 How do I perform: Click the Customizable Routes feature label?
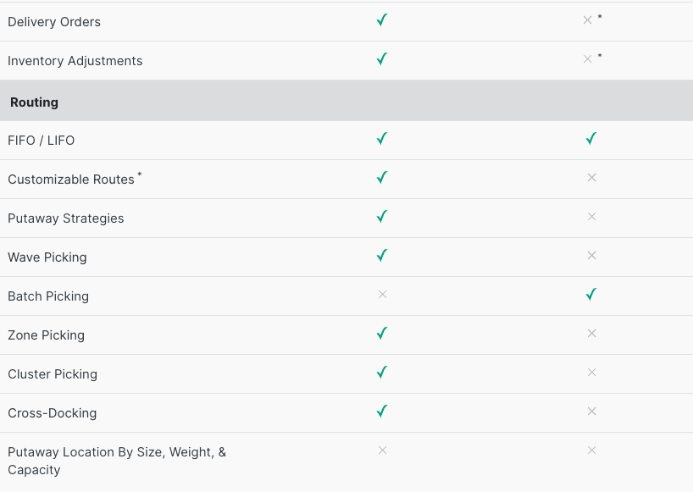tap(71, 180)
